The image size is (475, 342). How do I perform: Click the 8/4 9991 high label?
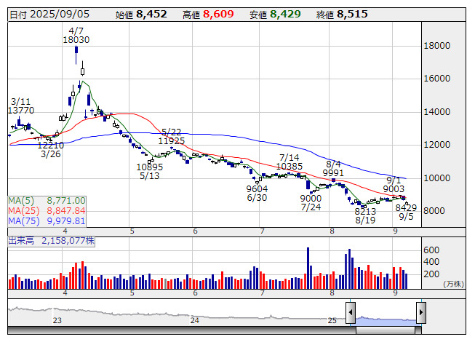(333, 168)
